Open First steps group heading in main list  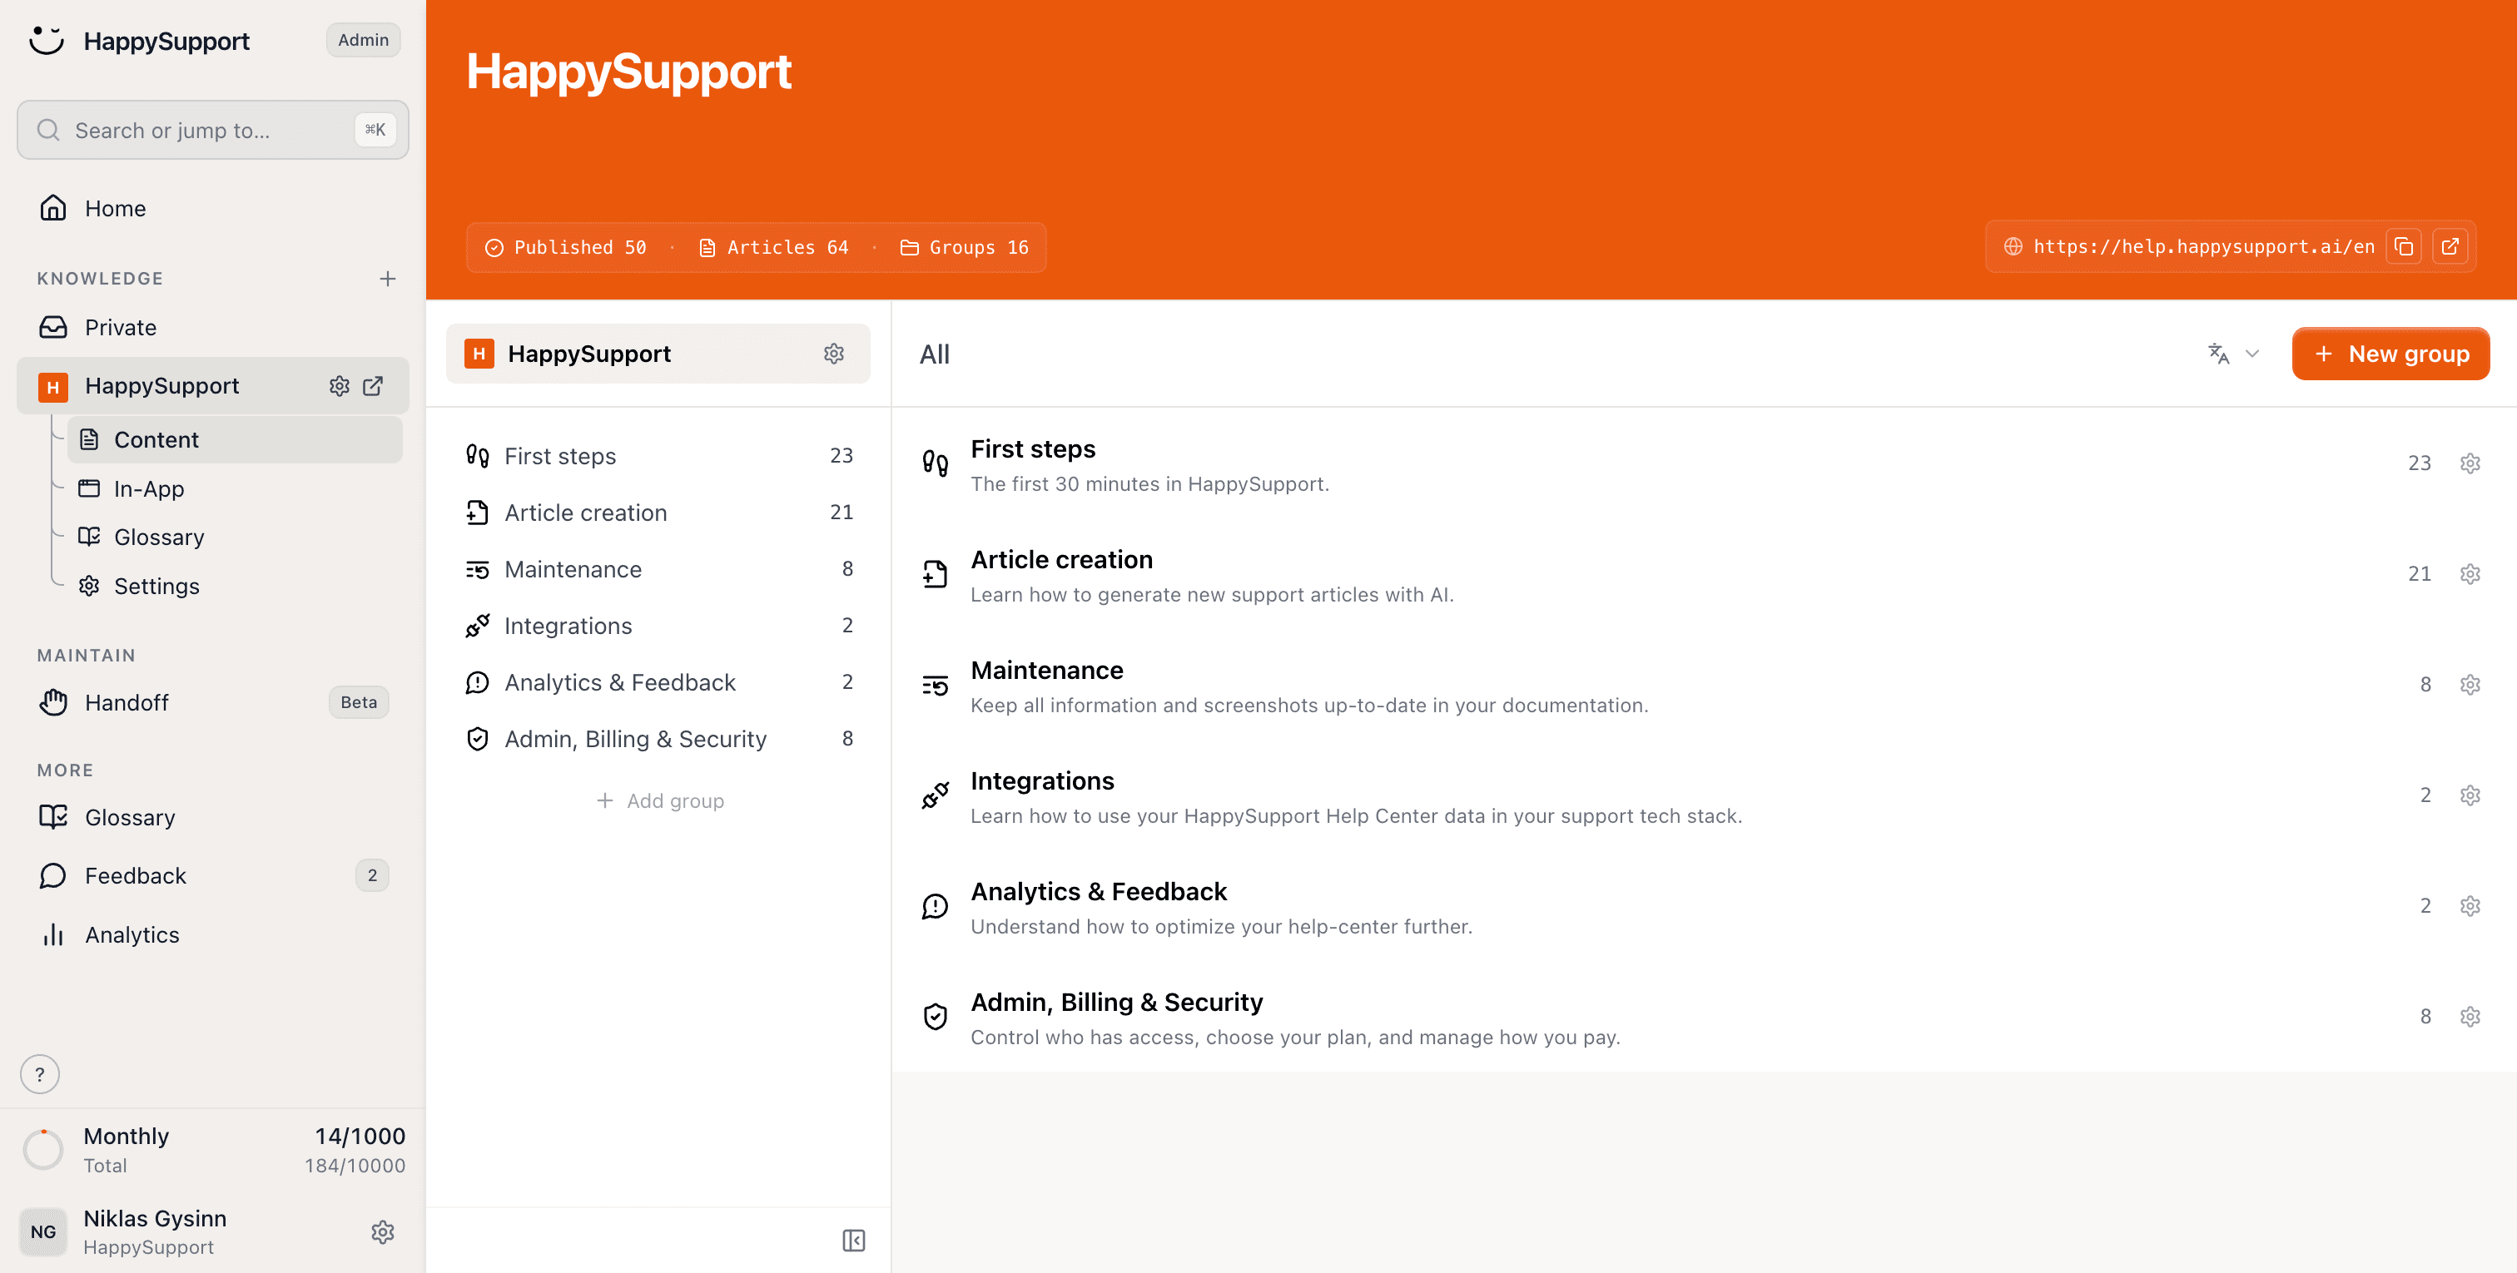click(x=1033, y=448)
